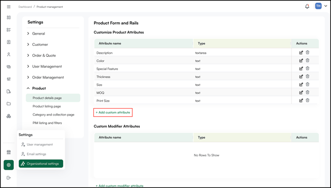Edit the MOQ attribute
The image size is (331, 188).
point(301,93)
